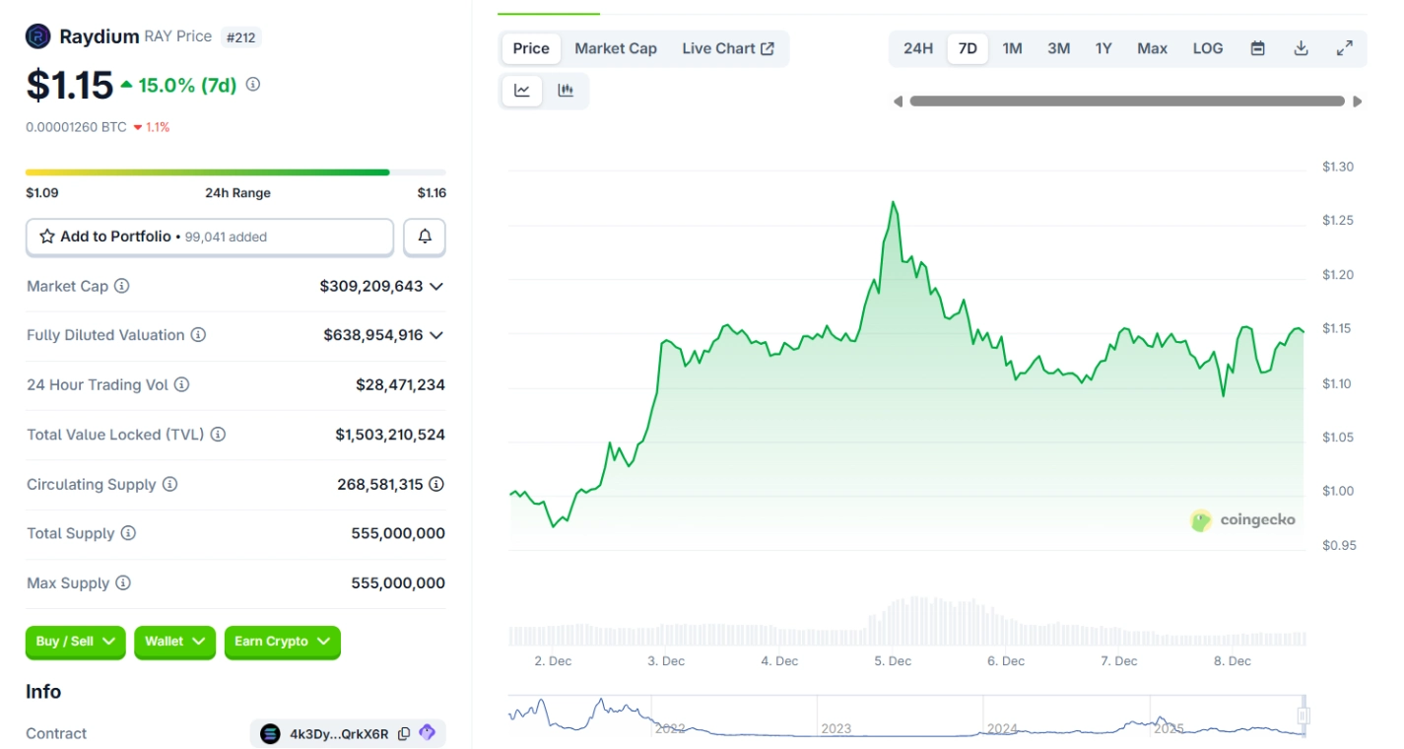This screenshot has width=1404, height=749.
Task: Switch chart range to 1Y
Action: coord(1103,48)
